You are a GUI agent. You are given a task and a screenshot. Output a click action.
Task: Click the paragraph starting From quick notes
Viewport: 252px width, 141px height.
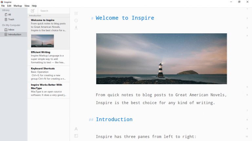[161, 99]
